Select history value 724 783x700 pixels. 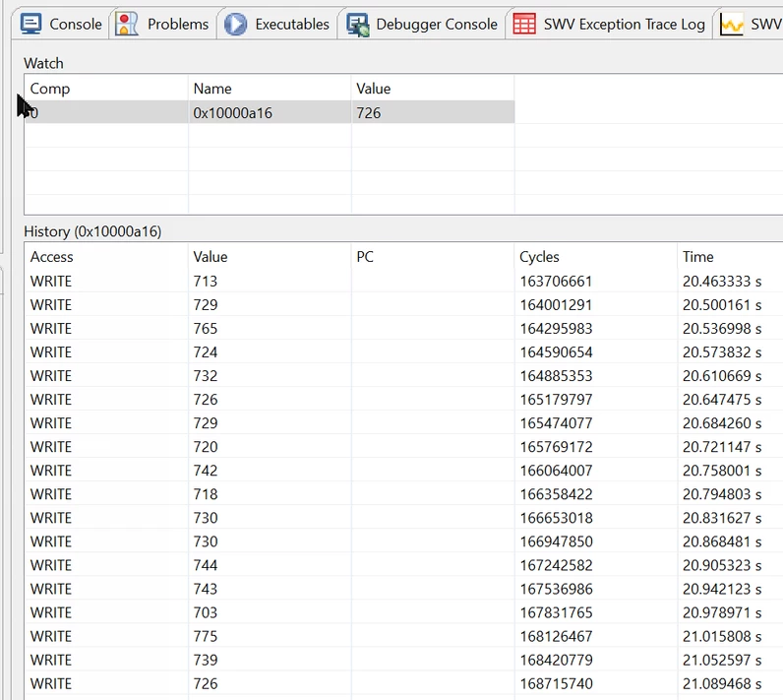point(206,352)
